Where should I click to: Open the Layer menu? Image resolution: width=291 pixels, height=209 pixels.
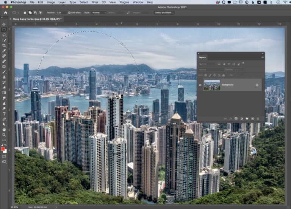62,2
